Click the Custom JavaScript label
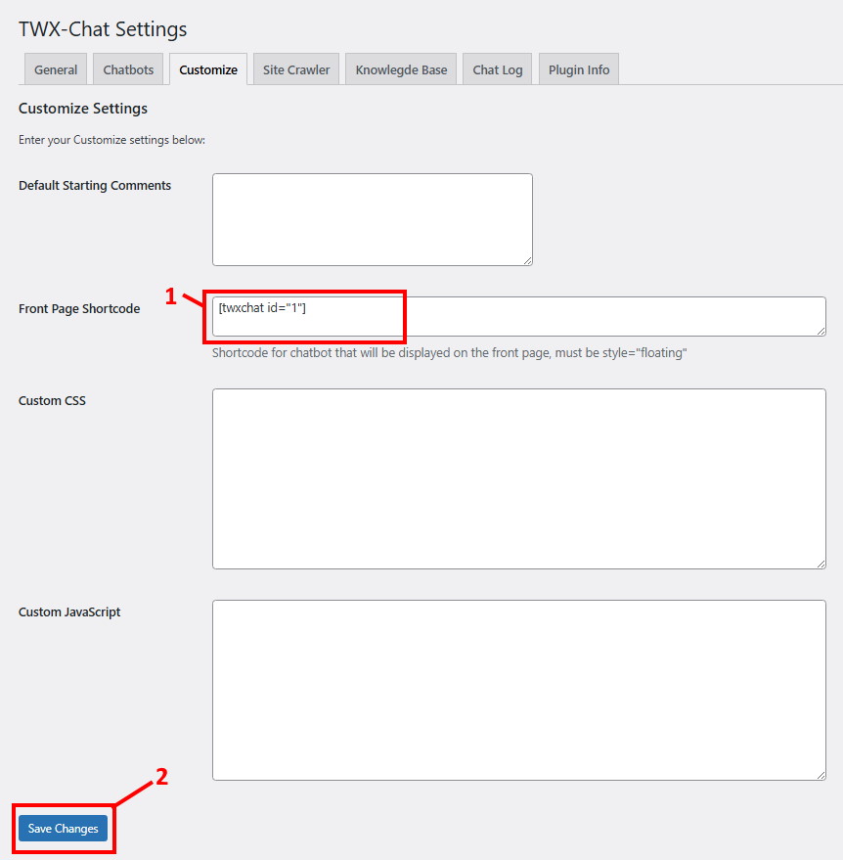The width and height of the screenshot is (843, 860). [x=69, y=612]
